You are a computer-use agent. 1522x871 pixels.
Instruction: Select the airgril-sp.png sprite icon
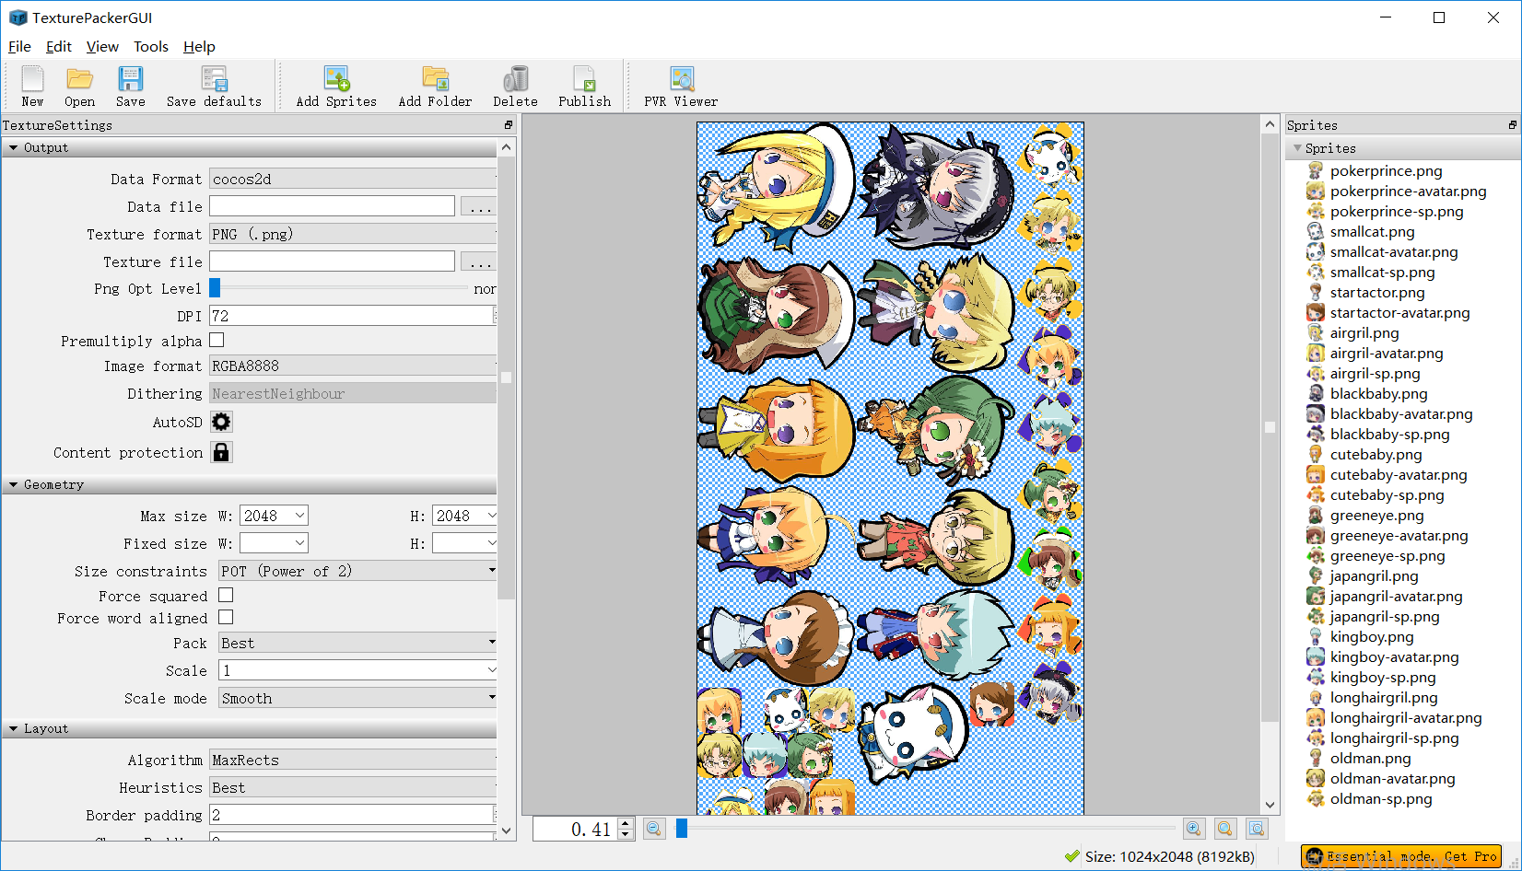click(x=1316, y=373)
